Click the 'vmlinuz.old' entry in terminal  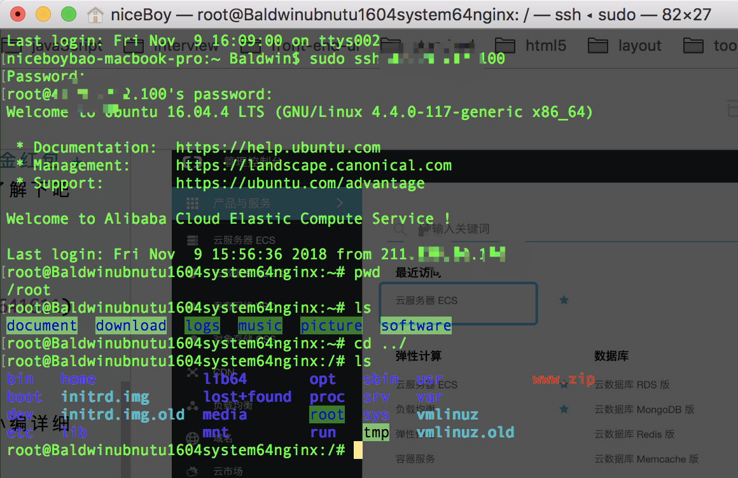466,432
